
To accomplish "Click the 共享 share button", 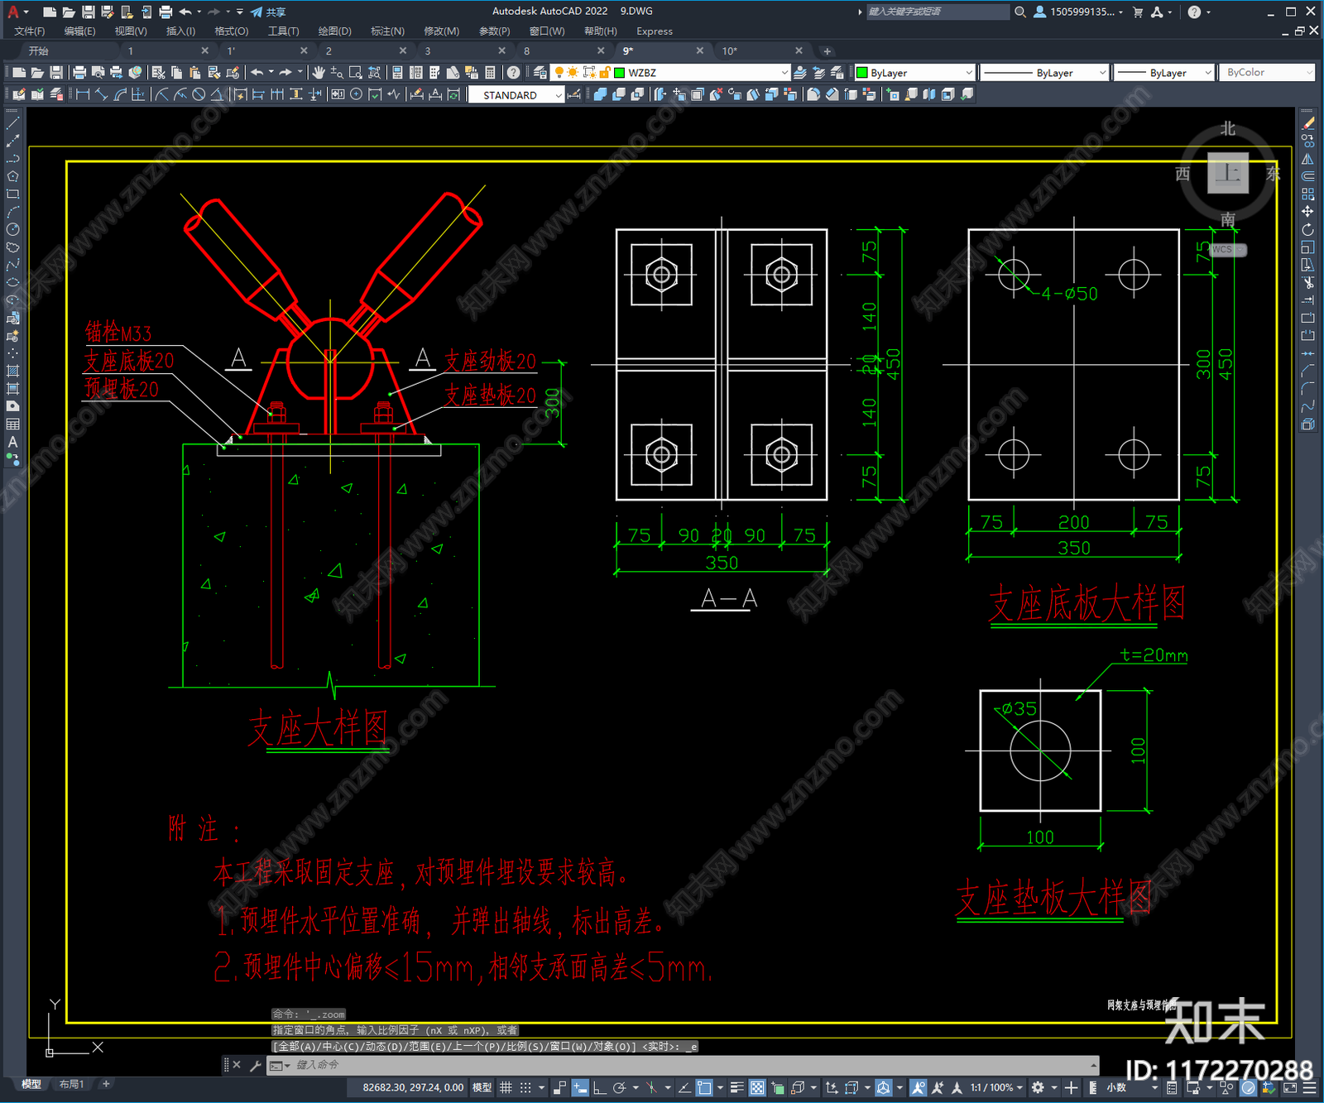I will coord(268,12).
